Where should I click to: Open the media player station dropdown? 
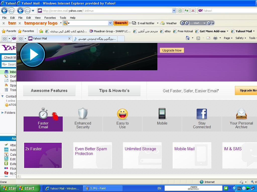(x=204, y=23)
